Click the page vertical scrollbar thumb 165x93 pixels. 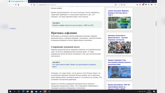coord(156,24)
